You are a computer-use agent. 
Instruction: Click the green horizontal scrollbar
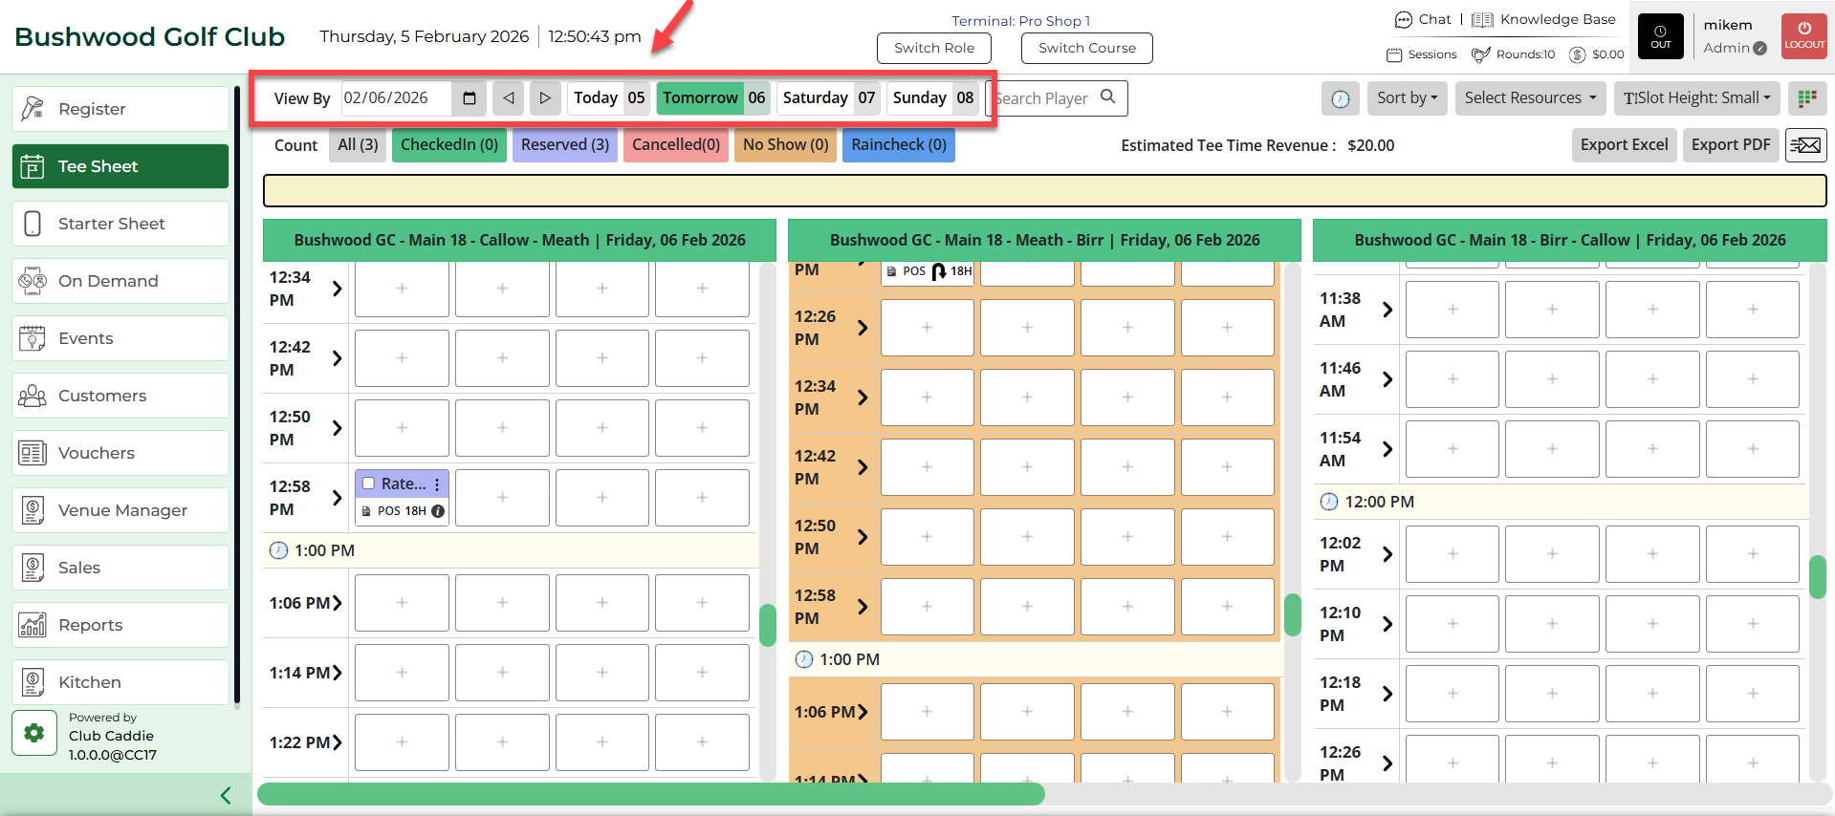(650, 794)
